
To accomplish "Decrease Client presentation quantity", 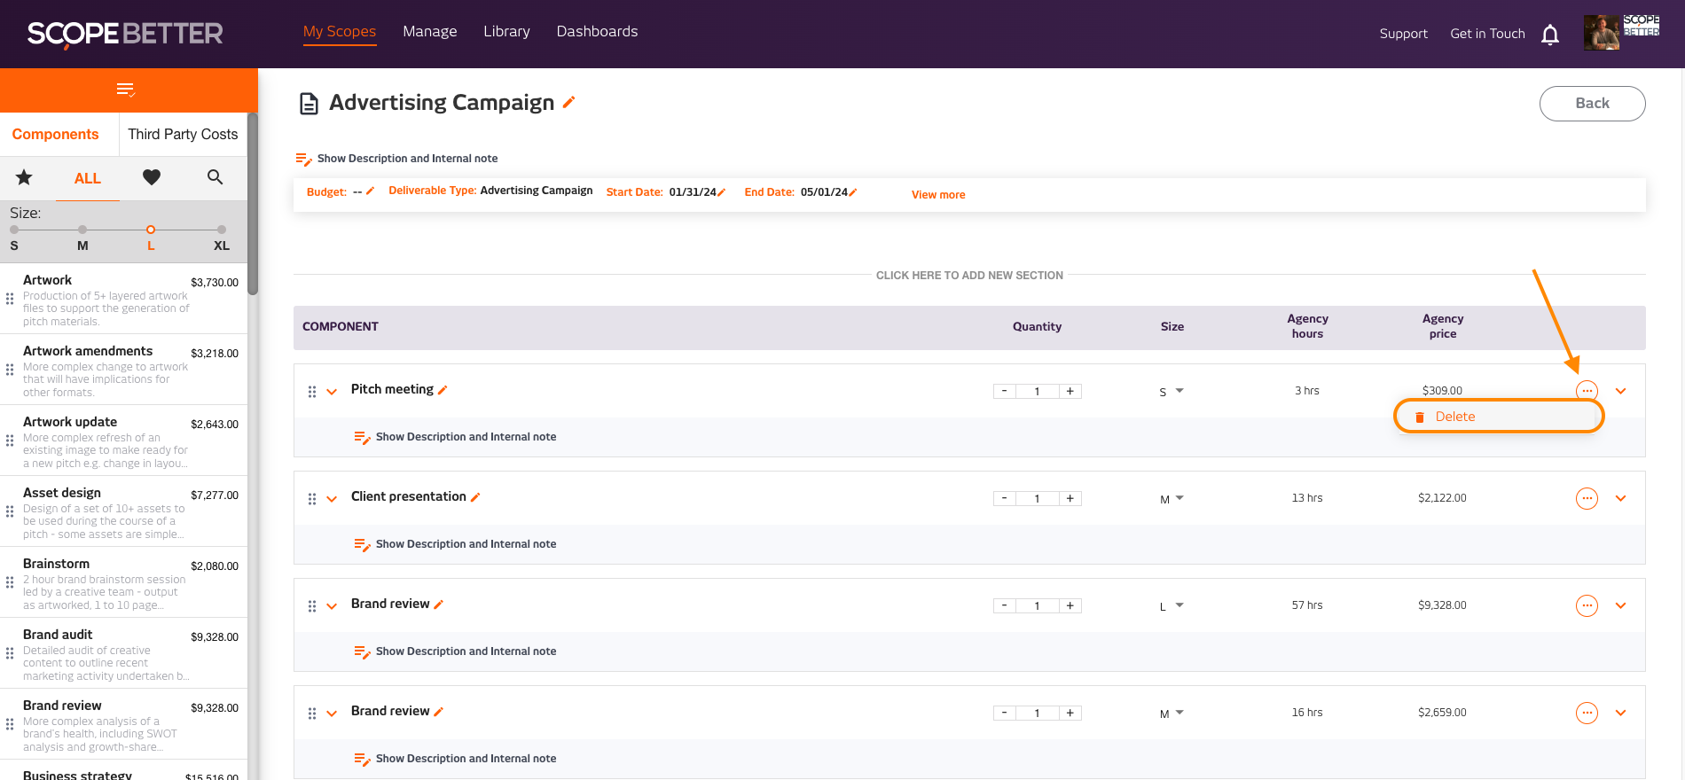I will click(x=1004, y=498).
